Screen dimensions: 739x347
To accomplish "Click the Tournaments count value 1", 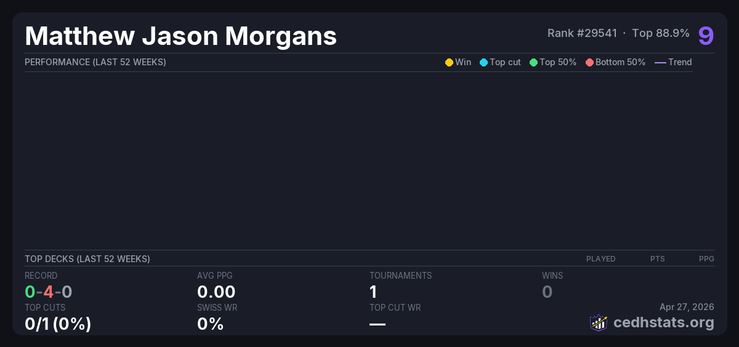I will [373, 292].
